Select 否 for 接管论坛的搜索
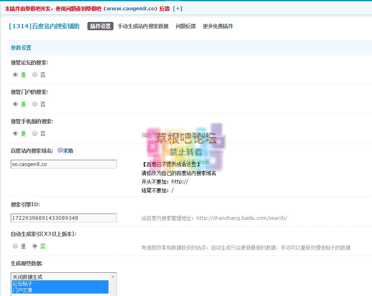The image size is (372, 296). [35, 75]
